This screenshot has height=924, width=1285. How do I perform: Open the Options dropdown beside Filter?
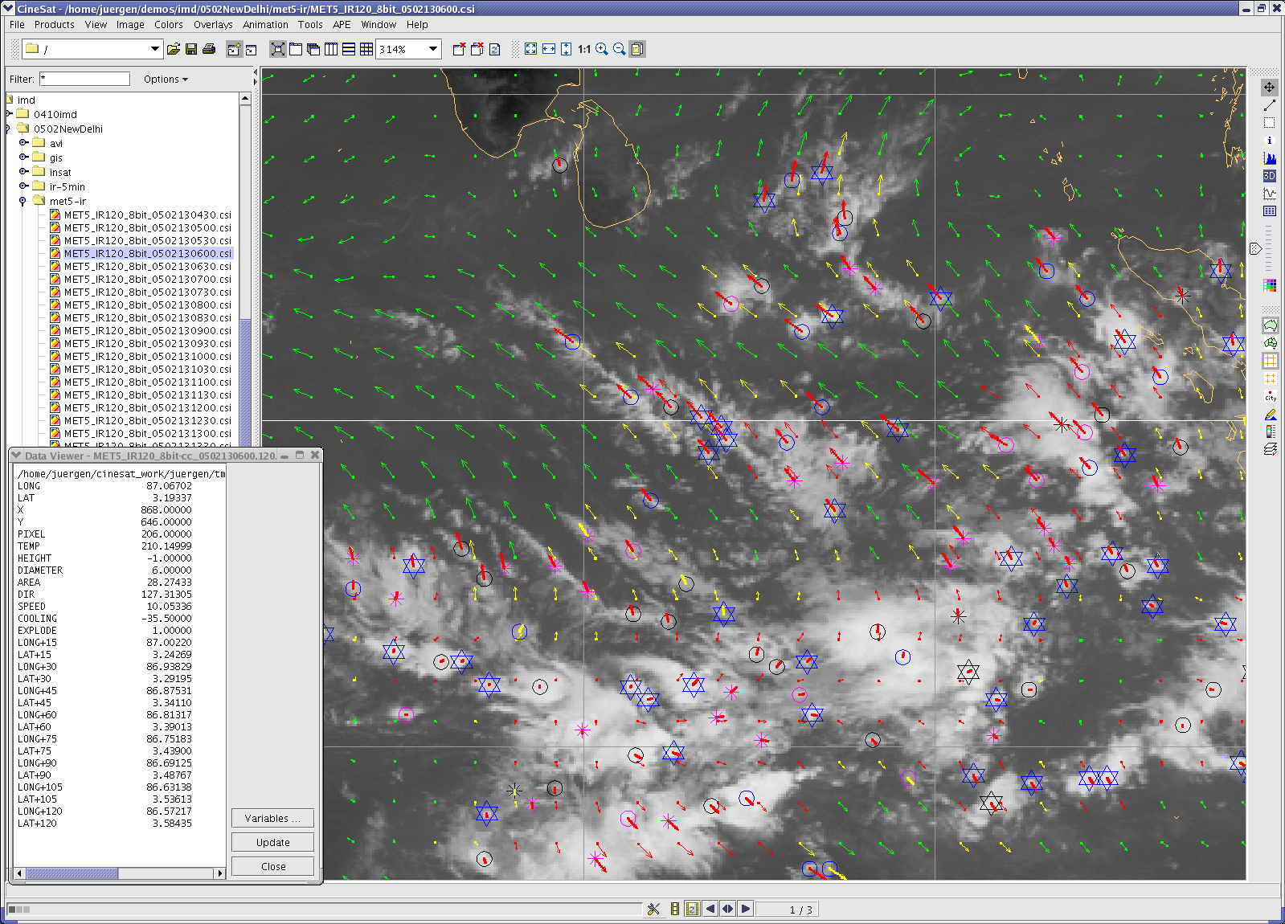coord(166,80)
